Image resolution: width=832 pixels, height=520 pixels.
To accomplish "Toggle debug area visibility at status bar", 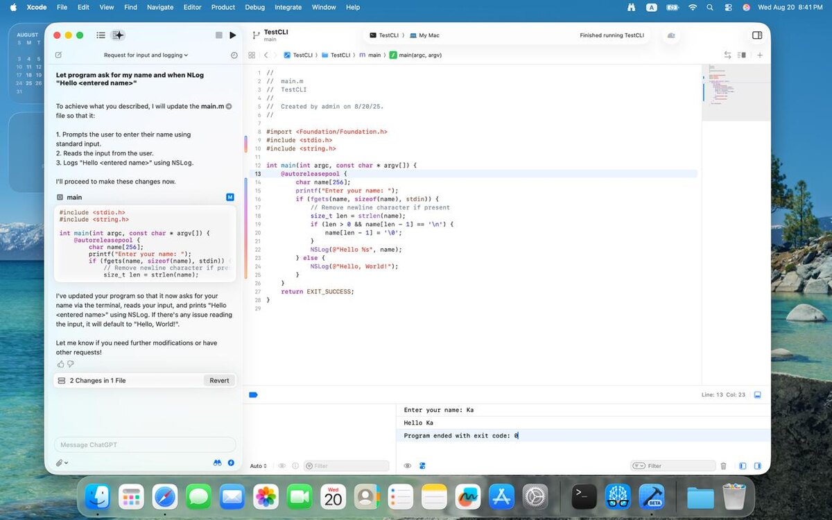I will point(757,395).
